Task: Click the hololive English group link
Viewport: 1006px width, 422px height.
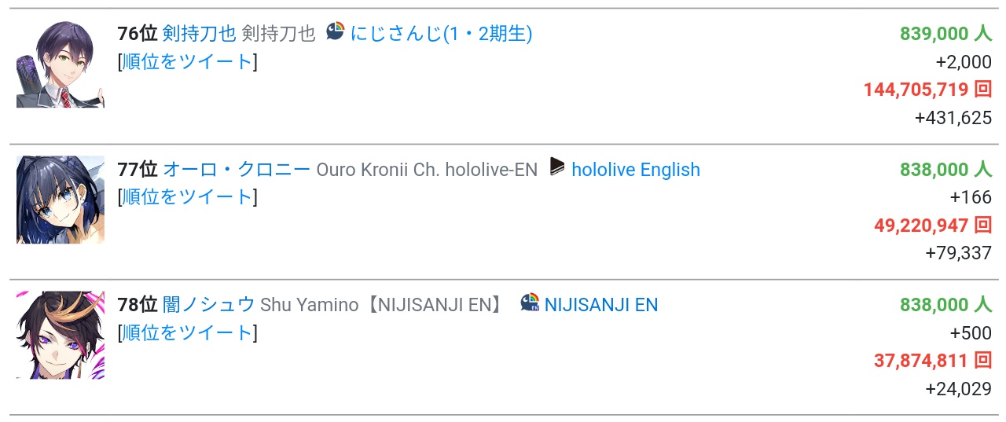Action: [635, 169]
